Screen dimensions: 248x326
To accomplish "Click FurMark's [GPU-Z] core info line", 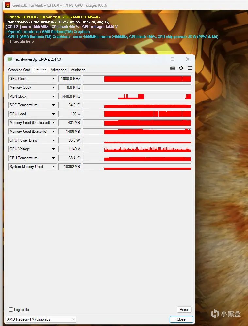I will tap(61, 27).
